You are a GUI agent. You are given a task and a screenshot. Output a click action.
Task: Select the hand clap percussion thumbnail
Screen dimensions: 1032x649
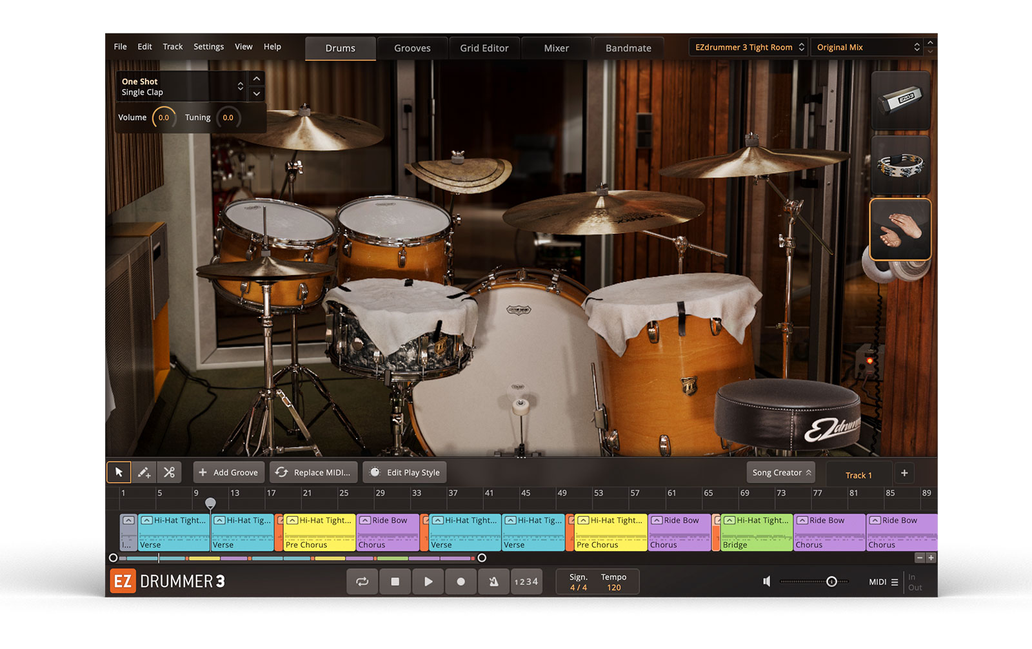point(900,229)
